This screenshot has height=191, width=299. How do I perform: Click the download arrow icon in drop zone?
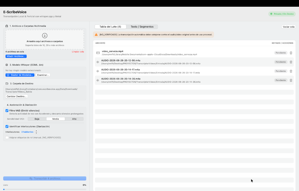pos(45,36)
